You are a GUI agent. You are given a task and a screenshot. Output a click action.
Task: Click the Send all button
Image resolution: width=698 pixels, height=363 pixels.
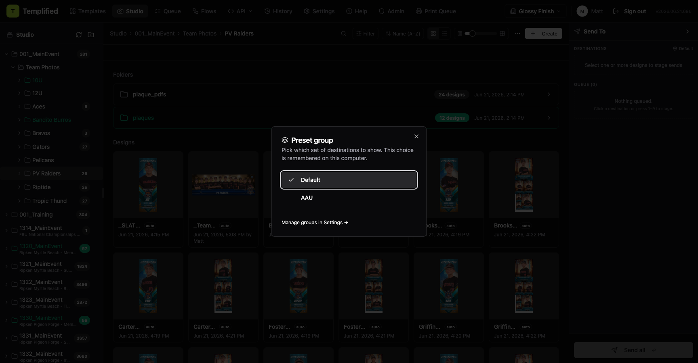tap(633, 350)
